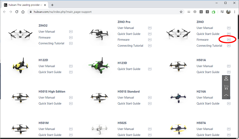
Task: Download ZINO2 Connecting Tutorial icon
Action: [x=71, y=43]
